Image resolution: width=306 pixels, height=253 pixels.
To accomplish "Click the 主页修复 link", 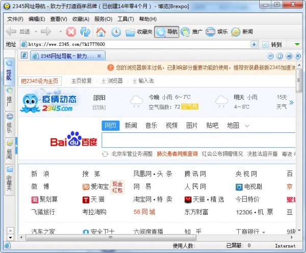I will [x=82, y=81].
